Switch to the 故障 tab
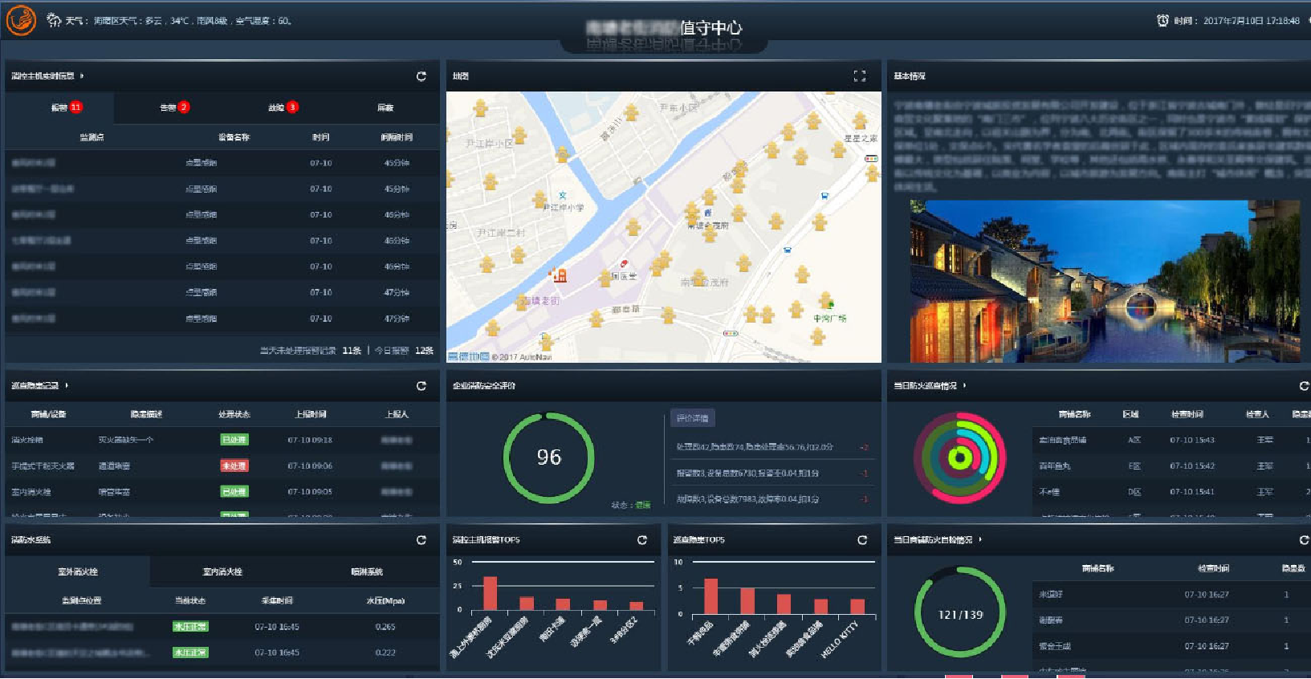The height and width of the screenshot is (679, 1311). click(277, 108)
